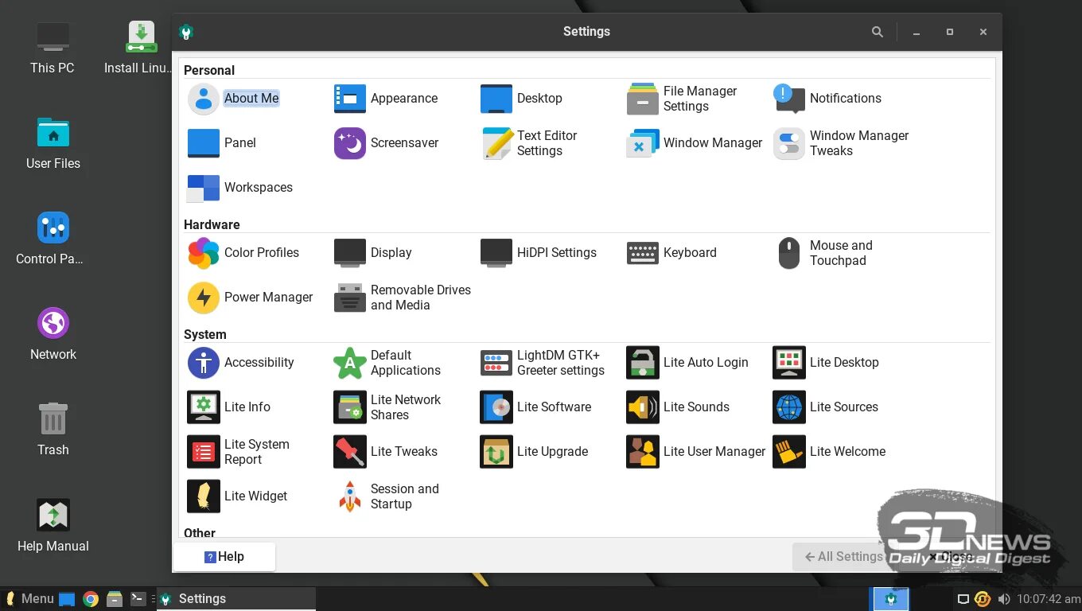Image resolution: width=1082 pixels, height=611 pixels.
Task: Click the All Settings button
Action: point(844,557)
